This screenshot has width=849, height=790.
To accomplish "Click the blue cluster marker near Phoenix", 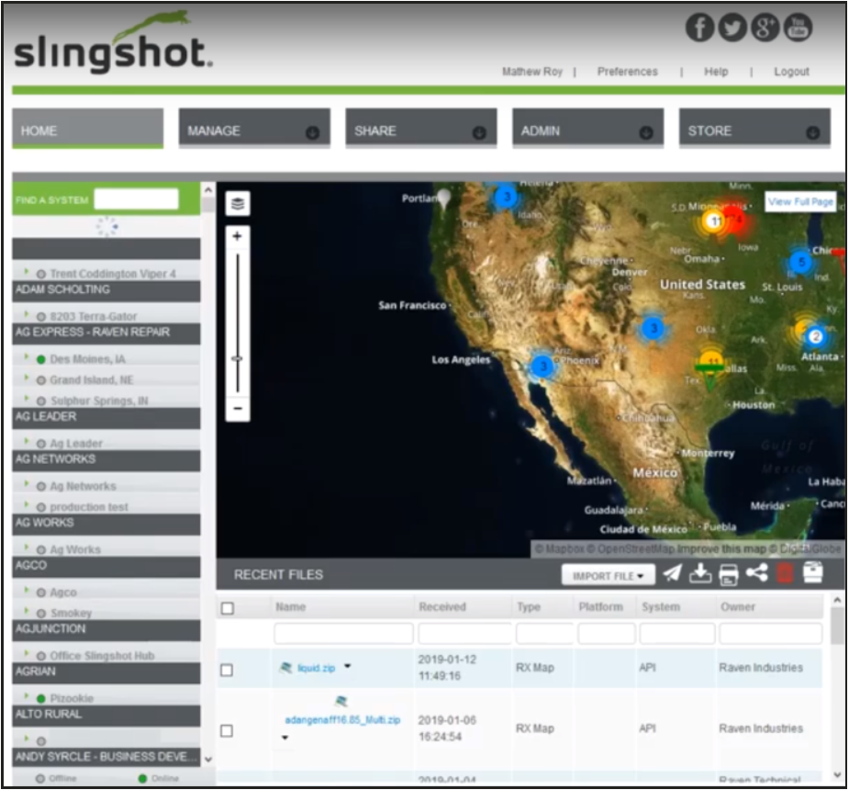I will pyautogui.click(x=542, y=367).
